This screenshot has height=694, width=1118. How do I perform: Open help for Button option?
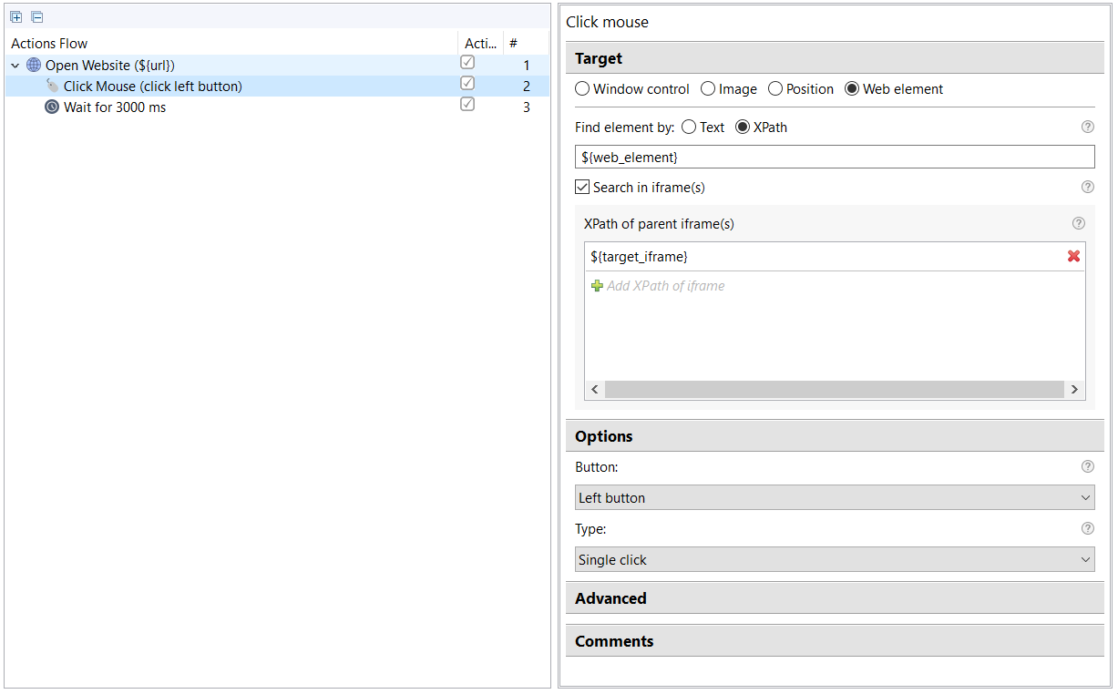tap(1087, 466)
